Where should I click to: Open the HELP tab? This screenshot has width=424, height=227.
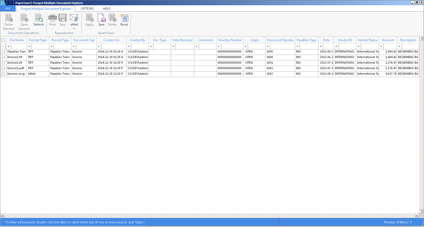tap(107, 9)
